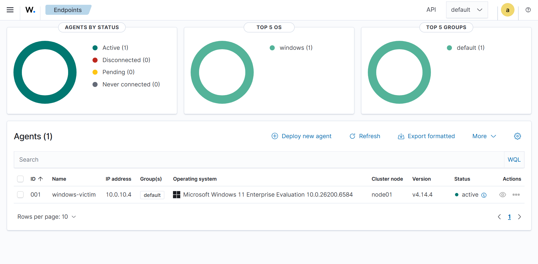
Task: Expand the default tenant dropdown
Action: click(467, 10)
